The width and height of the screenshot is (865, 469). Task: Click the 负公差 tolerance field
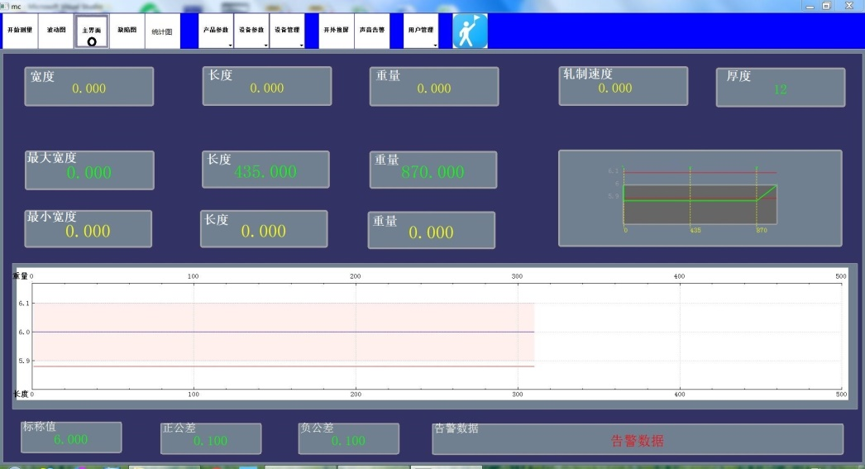(348, 439)
